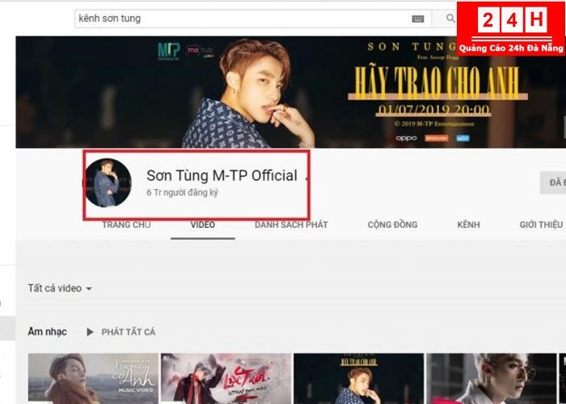
Task: Switch to the TRANG CHỦ tab
Action: point(126,225)
